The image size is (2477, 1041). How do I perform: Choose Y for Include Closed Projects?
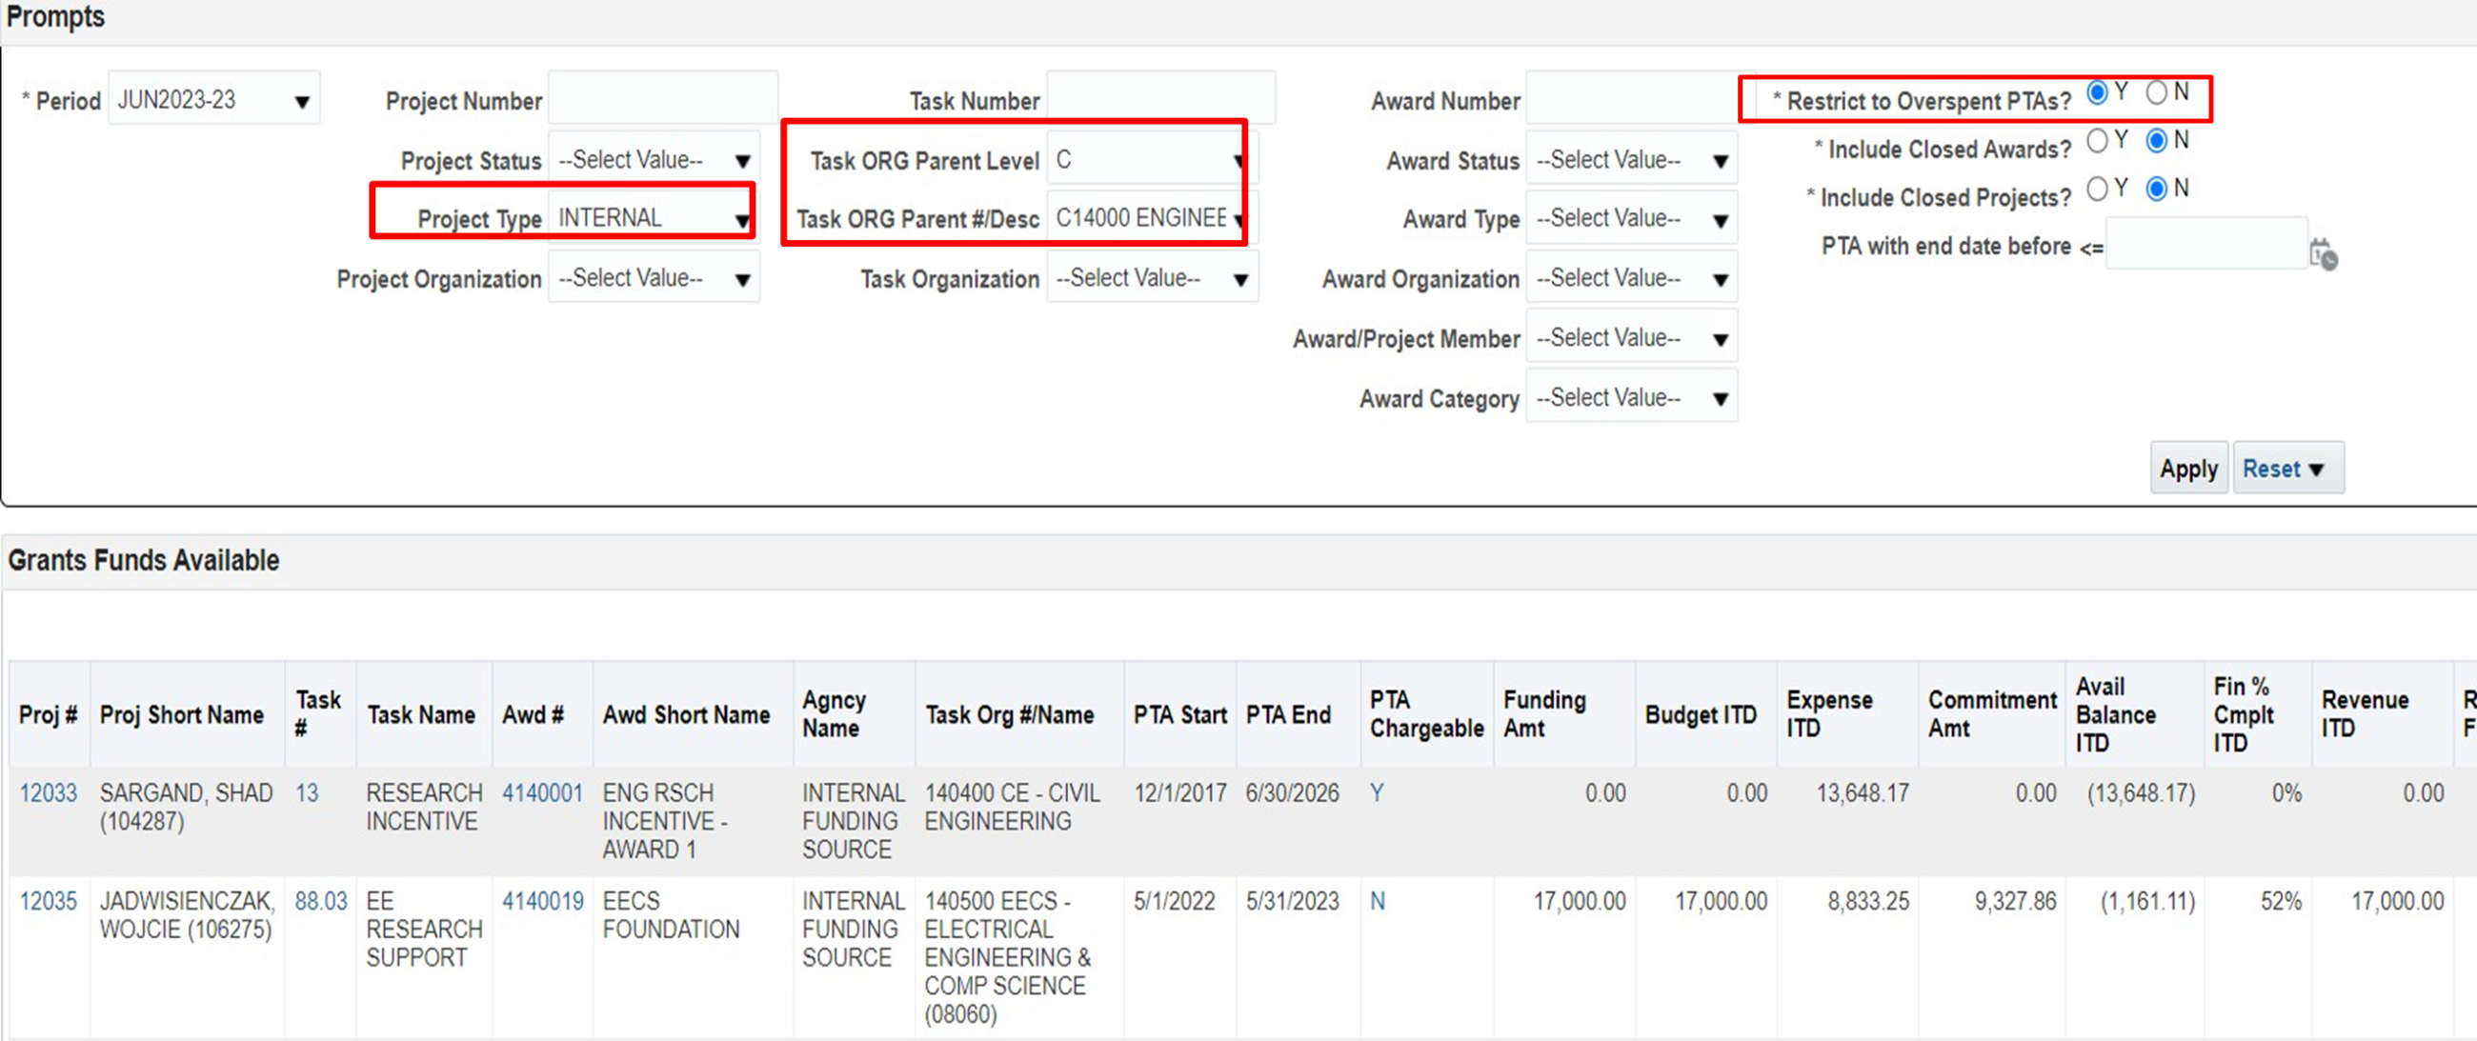click(2097, 189)
